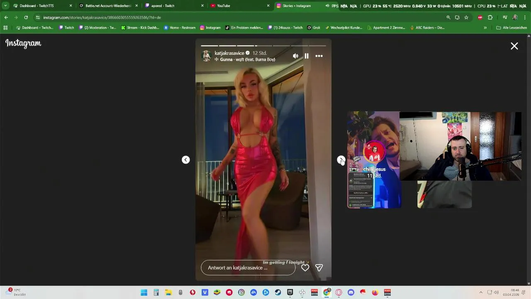Open the Windows Start menu
The width and height of the screenshot is (531, 299).
tap(144, 293)
